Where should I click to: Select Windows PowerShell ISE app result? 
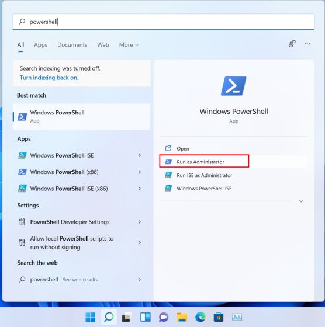click(x=82, y=155)
